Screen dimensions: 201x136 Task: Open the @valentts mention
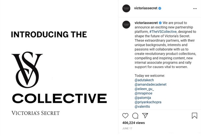pos(142,107)
